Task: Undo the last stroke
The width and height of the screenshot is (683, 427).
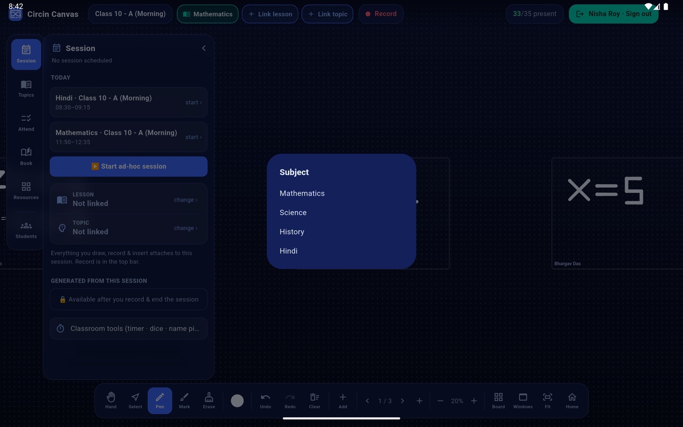Action: coord(266,401)
